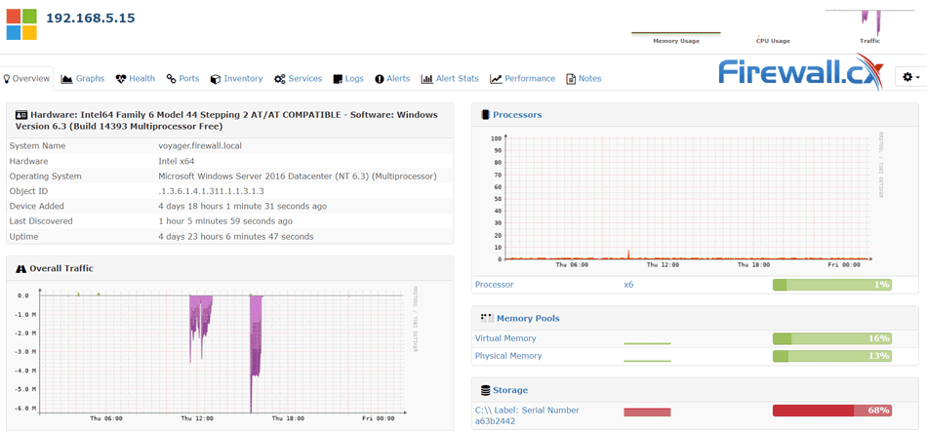Click the link icon beside Ports
This screenshot has height=432, width=927.
coord(172,79)
